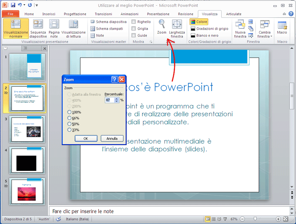Enable the Guide checkbox
The height and width of the screenshot is (224, 296).
pos(134,35)
